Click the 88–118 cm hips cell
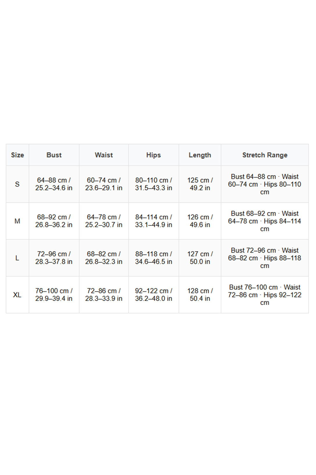Screen dimensions: 316x475 (x=153, y=258)
